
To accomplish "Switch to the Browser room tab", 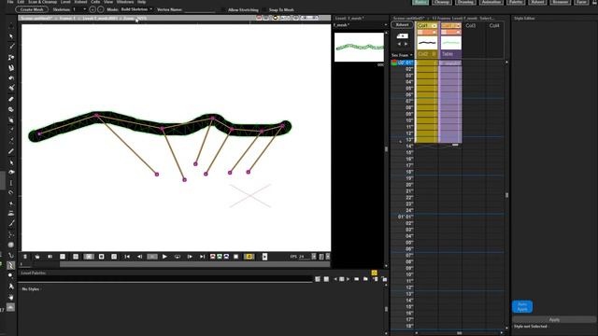I will point(561,2).
